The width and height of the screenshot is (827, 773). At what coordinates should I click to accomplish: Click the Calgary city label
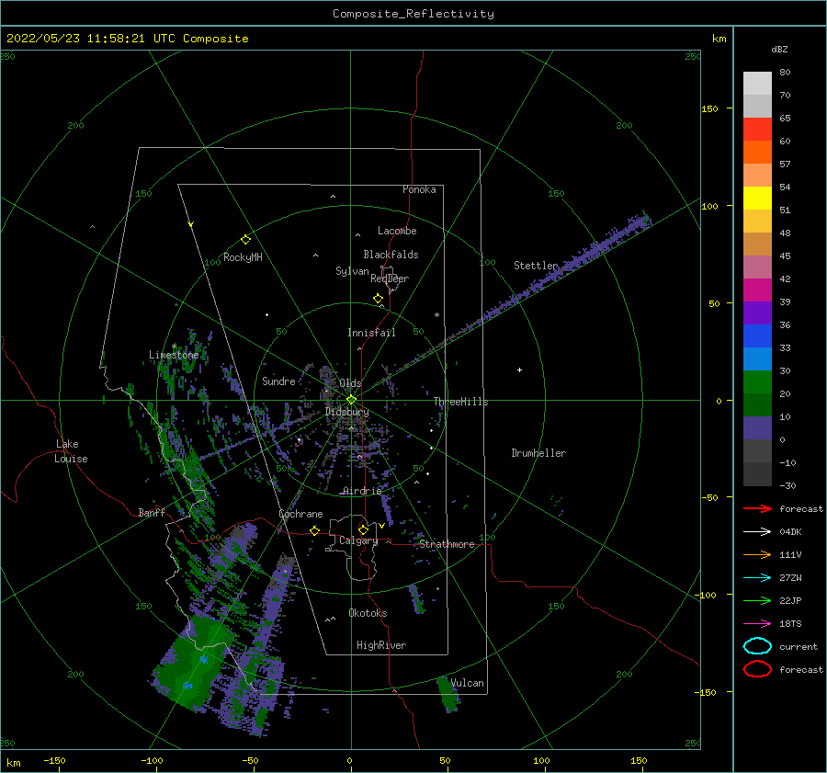coord(358,540)
